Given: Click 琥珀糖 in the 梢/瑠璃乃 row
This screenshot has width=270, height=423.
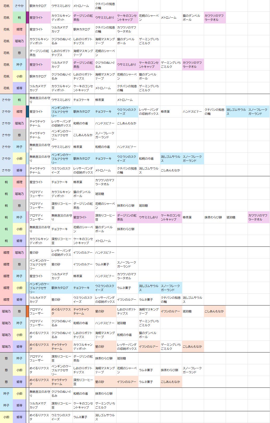Looking at the screenshot, I should pos(100,194).
